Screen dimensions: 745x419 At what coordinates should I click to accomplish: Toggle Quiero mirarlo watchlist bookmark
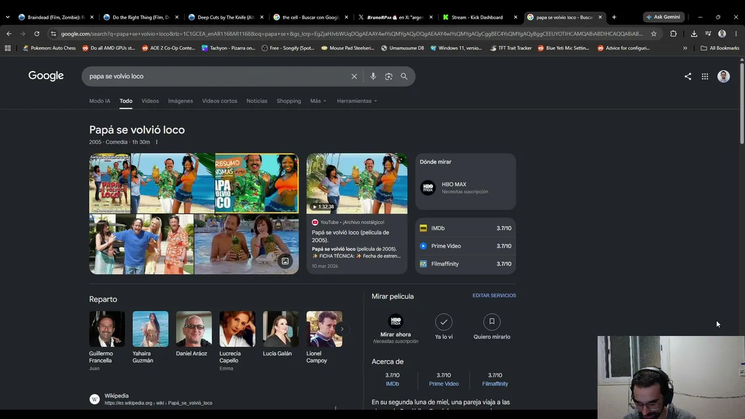[x=492, y=327]
